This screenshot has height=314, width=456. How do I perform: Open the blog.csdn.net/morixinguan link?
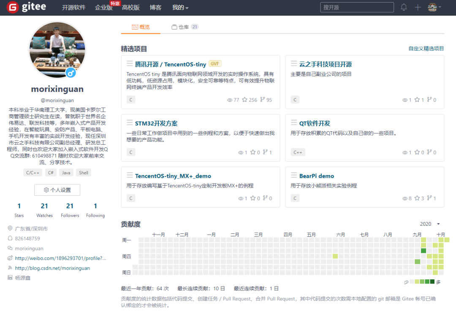52,268
